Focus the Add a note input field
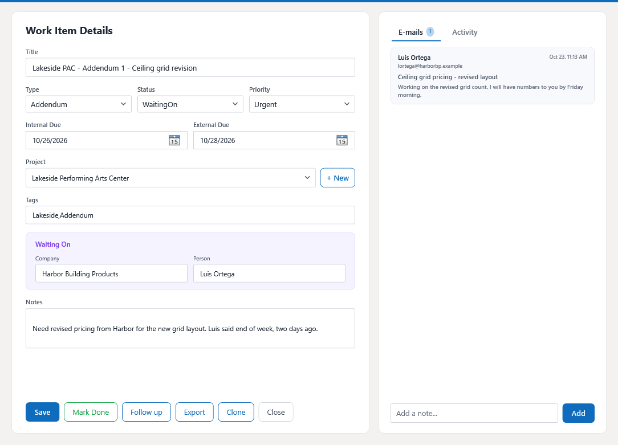 (x=474, y=413)
